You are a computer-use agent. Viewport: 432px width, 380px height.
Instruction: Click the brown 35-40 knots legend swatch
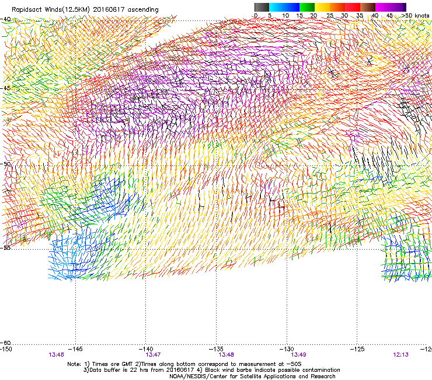368,7
